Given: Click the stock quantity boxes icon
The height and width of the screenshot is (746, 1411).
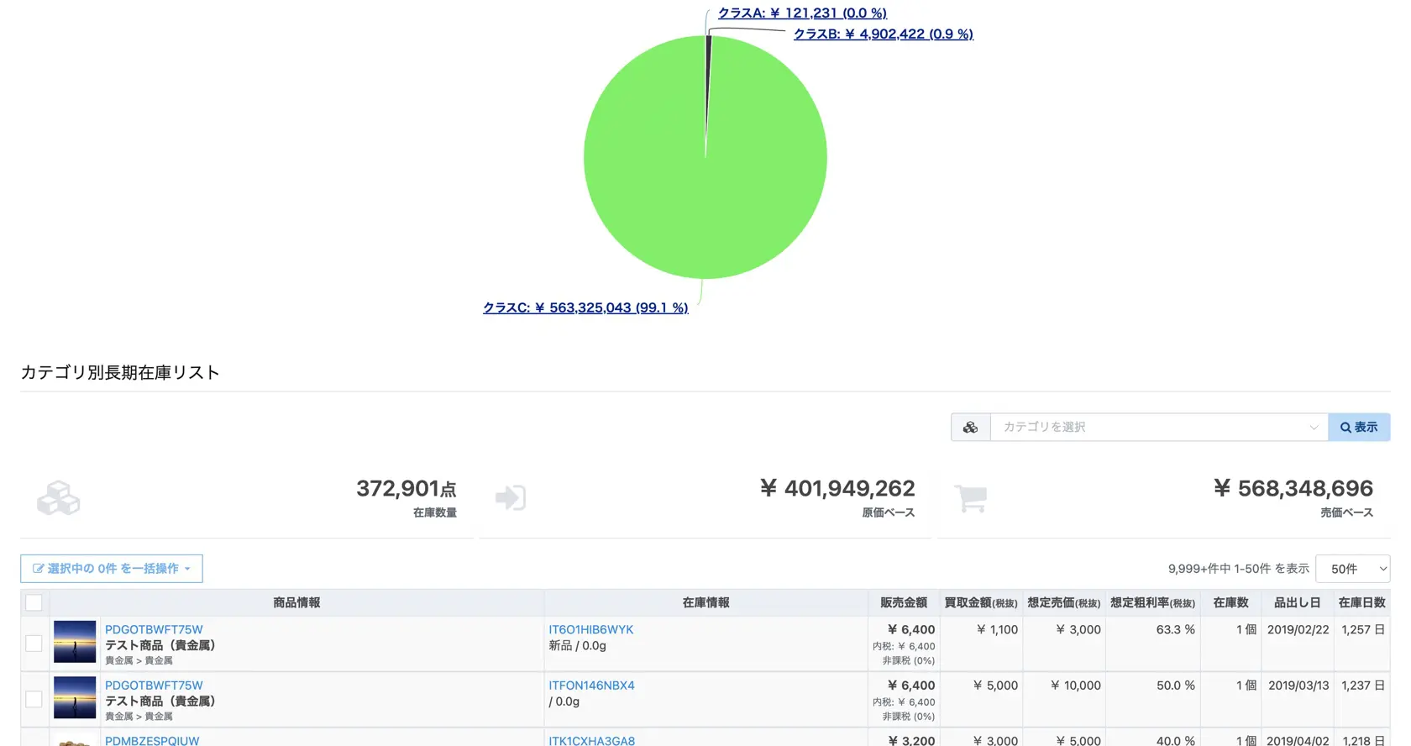Looking at the screenshot, I should click(x=58, y=498).
